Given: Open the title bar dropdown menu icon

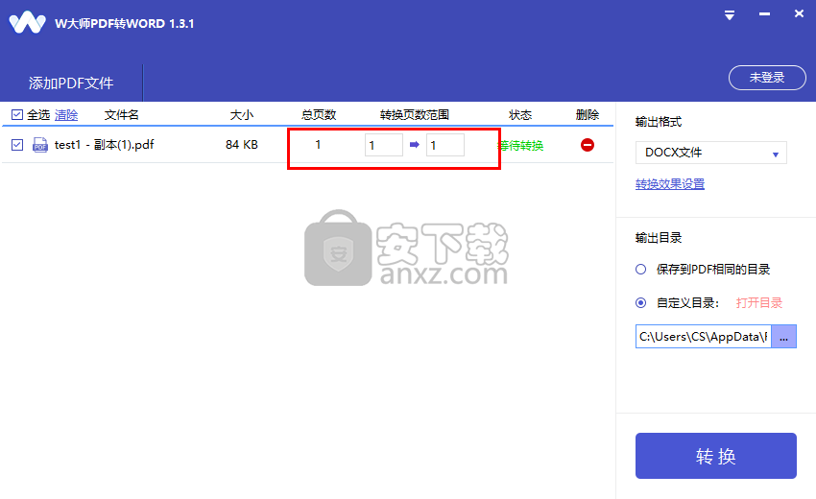Looking at the screenshot, I should click(x=730, y=15).
